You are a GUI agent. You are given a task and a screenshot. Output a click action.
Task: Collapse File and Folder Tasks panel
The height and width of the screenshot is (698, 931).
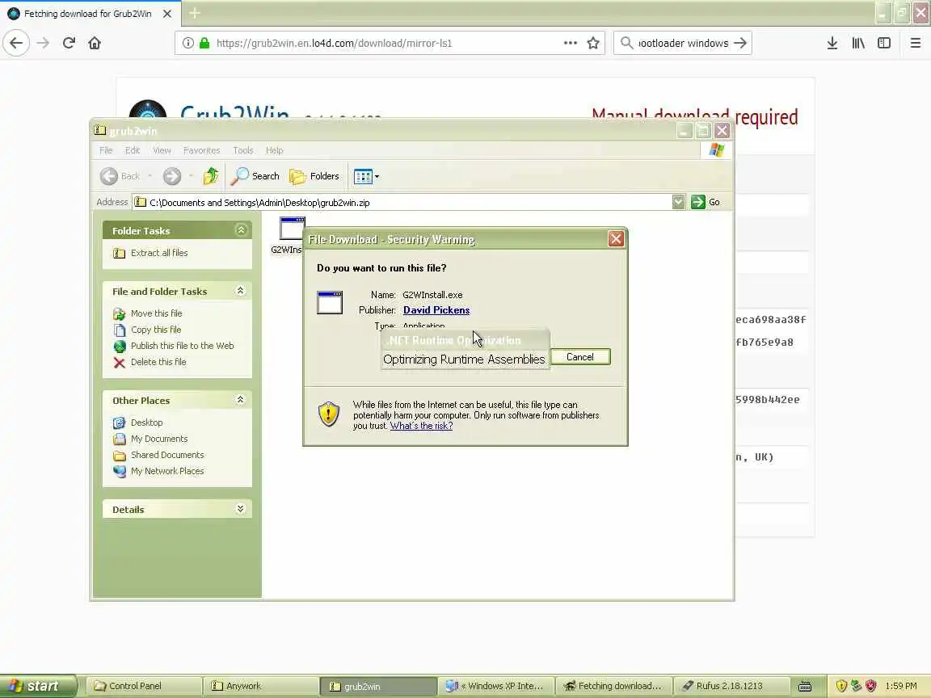(241, 290)
